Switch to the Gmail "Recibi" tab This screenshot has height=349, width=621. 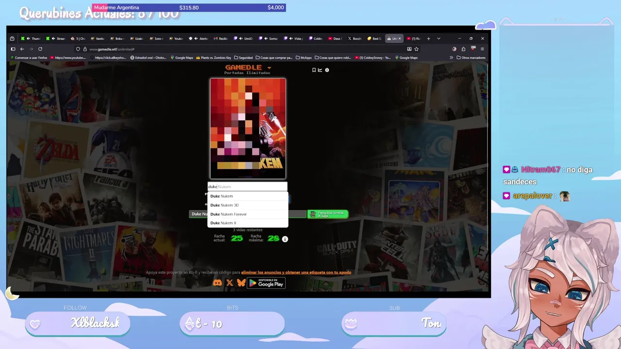click(x=220, y=39)
